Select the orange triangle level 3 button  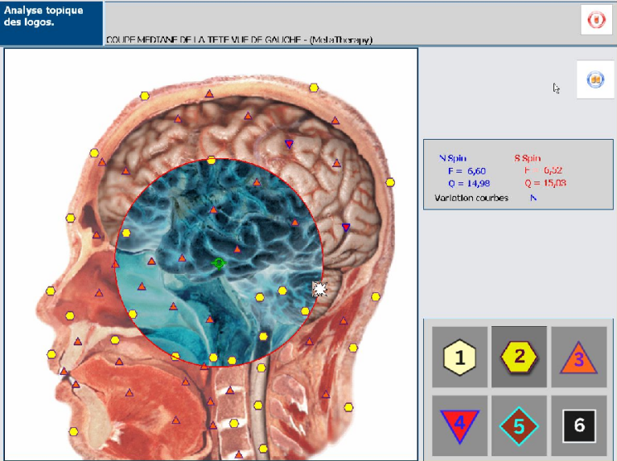coord(578,357)
